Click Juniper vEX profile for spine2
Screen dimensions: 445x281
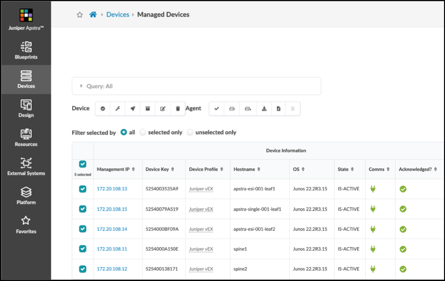201,269
